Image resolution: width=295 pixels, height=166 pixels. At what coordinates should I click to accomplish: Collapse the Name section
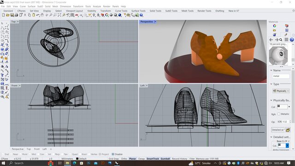[x=271, y=70]
